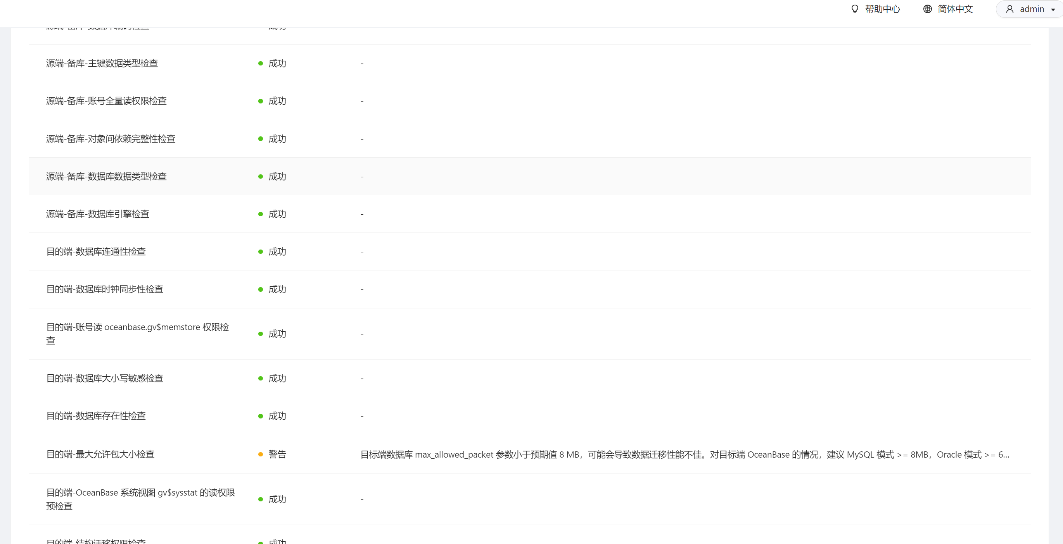This screenshot has height=544, width=1063.
Task: Click green dot for 大小写敏感检查
Action: tap(260, 378)
